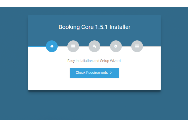Click the white strip at the page top
The image size is (188, 123).
94,3
